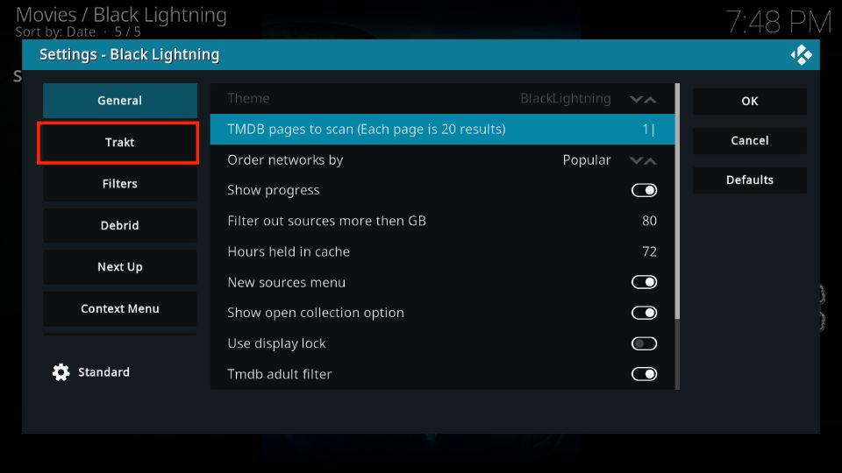842x473 pixels.
Task: Switch to the Trakt tab
Action: tap(120, 142)
